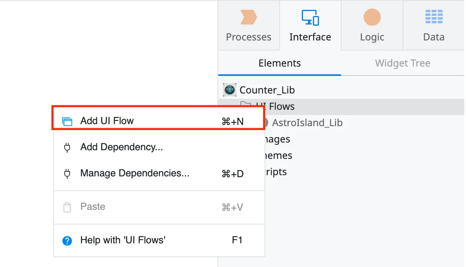Click the Counter_Lib module icon
Viewport: 466px width, 267px height.
click(229, 89)
